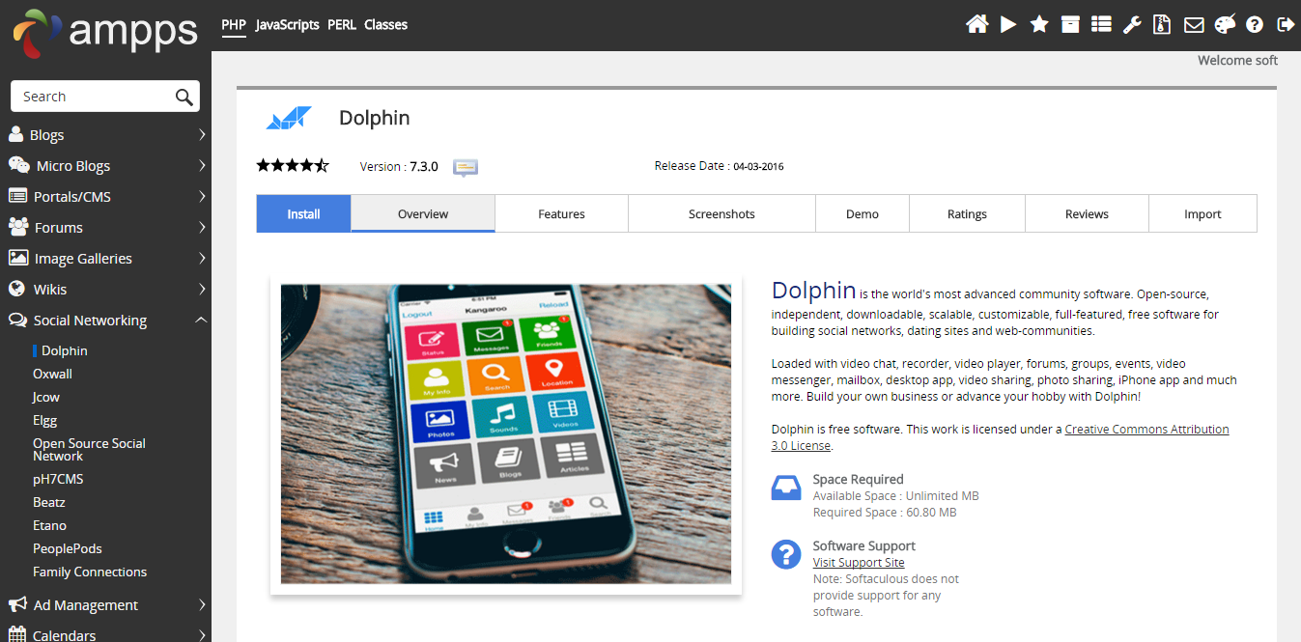Click the AMPPS logo
This screenshot has height=642, width=1301.
(x=104, y=32)
